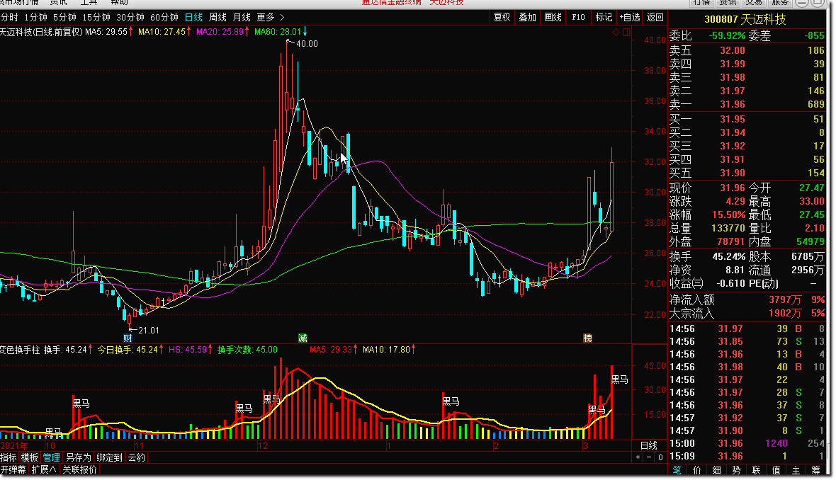Open 关联报价 related quotes
The height and width of the screenshot is (480, 836).
(x=80, y=470)
